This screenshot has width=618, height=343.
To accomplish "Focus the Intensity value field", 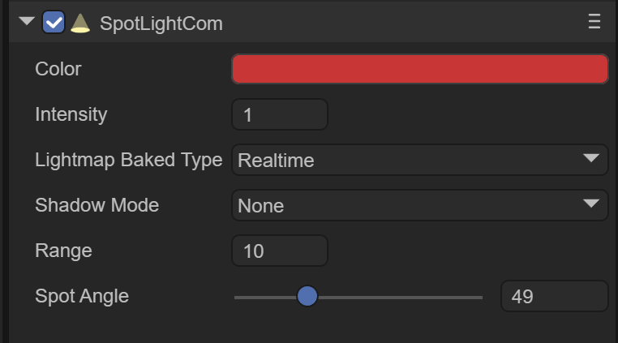I will tap(280, 115).
